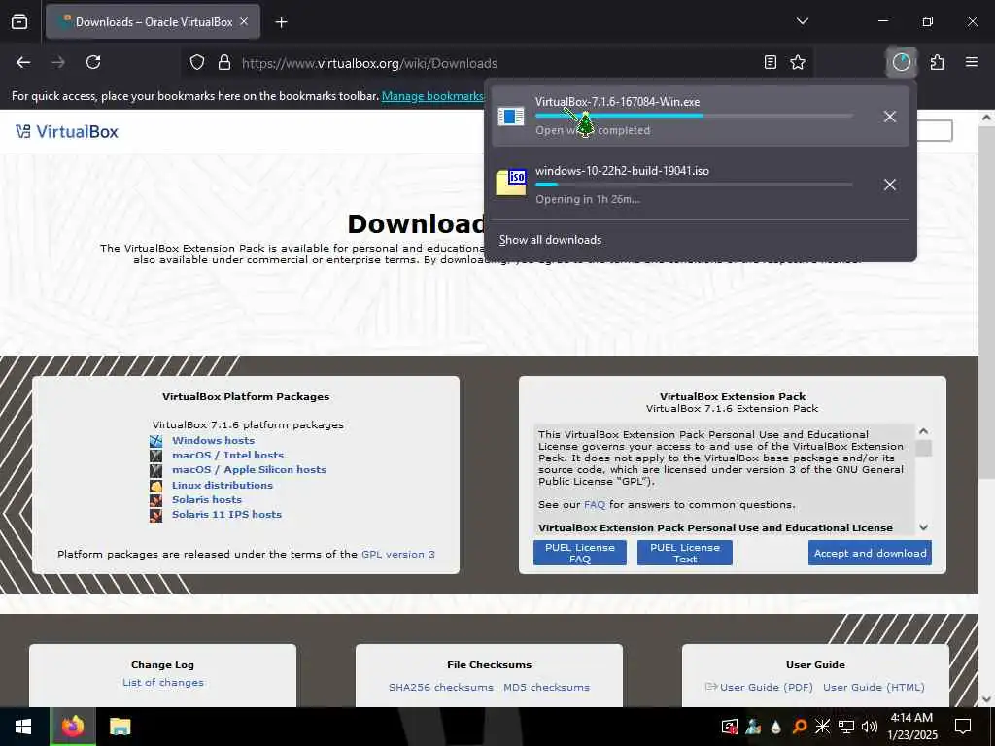995x746 pixels.
Task: Click the Linux distributions penguin icon
Action: 156,486
